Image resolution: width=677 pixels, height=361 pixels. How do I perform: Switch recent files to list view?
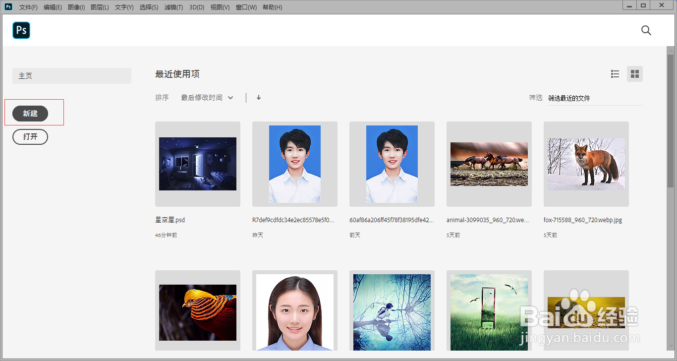pos(615,73)
